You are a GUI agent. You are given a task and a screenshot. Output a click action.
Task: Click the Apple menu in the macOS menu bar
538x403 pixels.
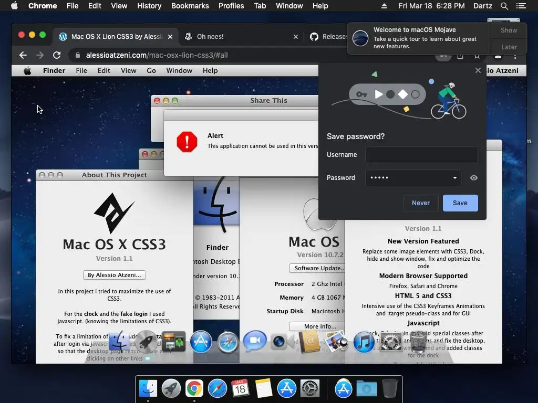pos(14,6)
